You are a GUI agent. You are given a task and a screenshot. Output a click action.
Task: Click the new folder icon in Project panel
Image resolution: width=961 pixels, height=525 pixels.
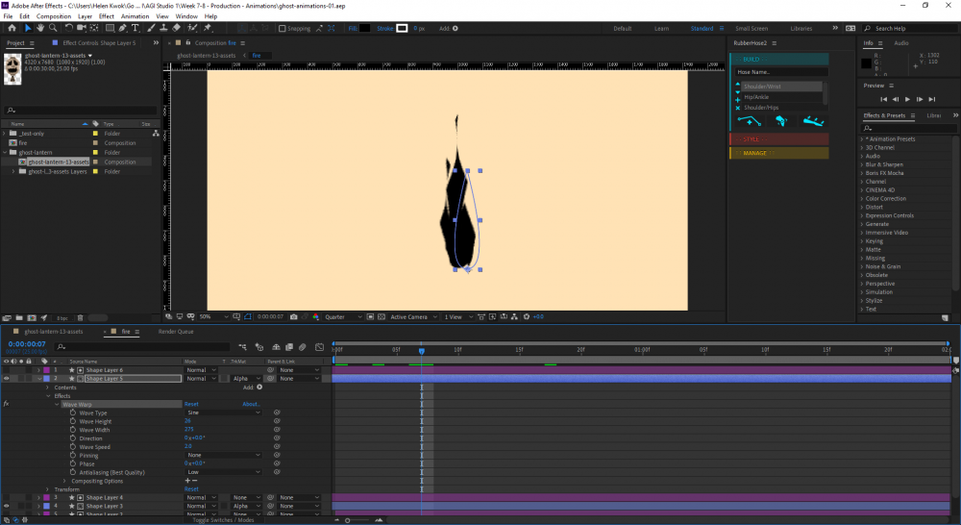point(19,317)
